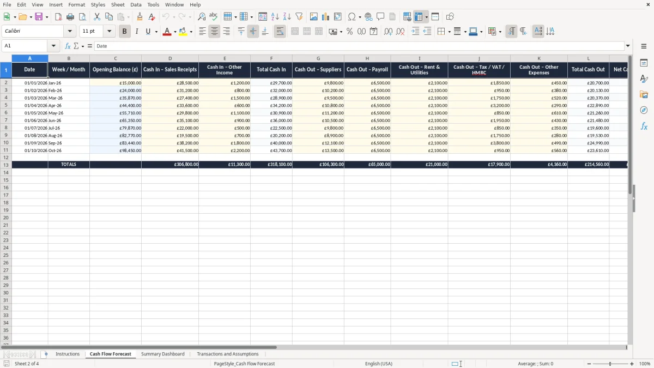This screenshot has width=654, height=368.
Task: Open Print Preview from the toolbar
Action: [82, 17]
